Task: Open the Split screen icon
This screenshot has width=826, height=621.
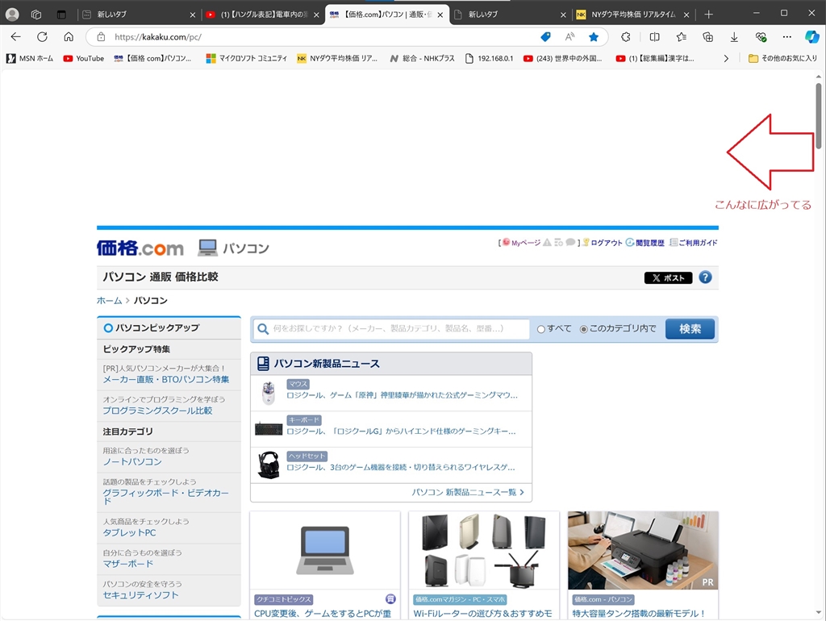Action: (655, 37)
